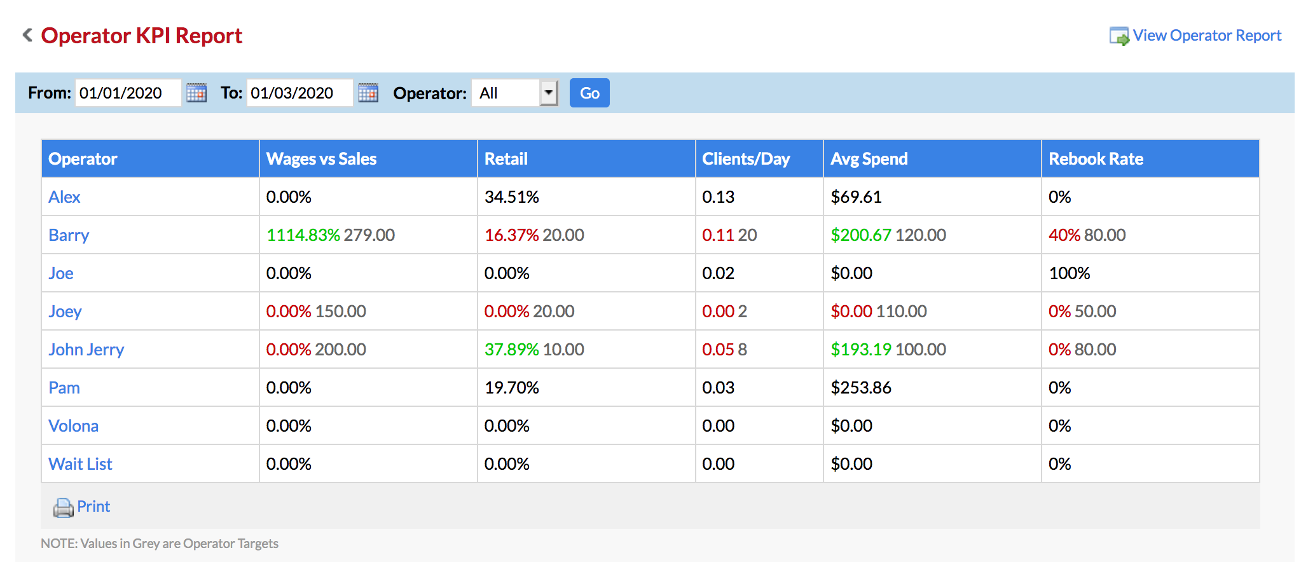Click the Operator column header
This screenshot has height=562, width=1315.
(150, 158)
